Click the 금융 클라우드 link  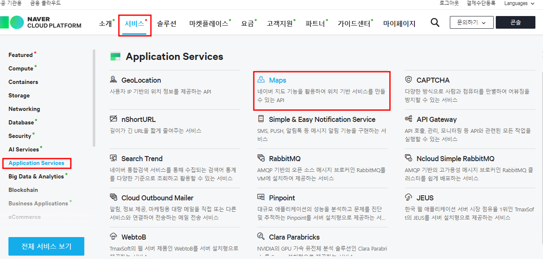[46, 3]
